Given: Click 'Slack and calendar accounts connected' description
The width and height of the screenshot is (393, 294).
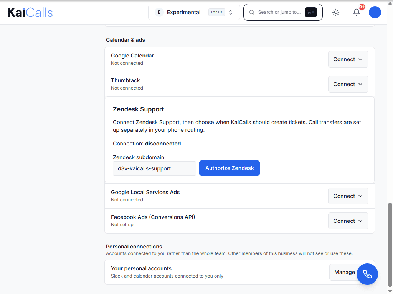Looking at the screenshot, I should [167, 276].
